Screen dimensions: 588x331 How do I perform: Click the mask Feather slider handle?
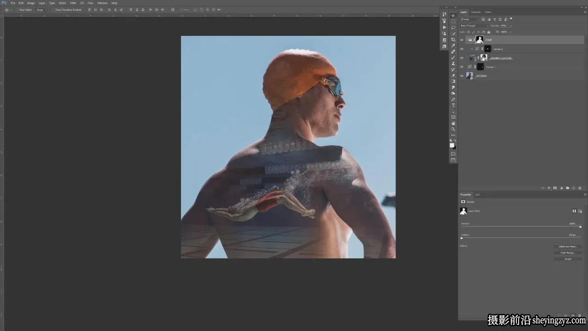(462, 238)
